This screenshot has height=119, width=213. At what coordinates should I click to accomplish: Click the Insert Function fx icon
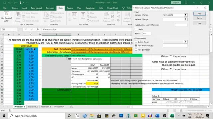click(x=38, y=29)
